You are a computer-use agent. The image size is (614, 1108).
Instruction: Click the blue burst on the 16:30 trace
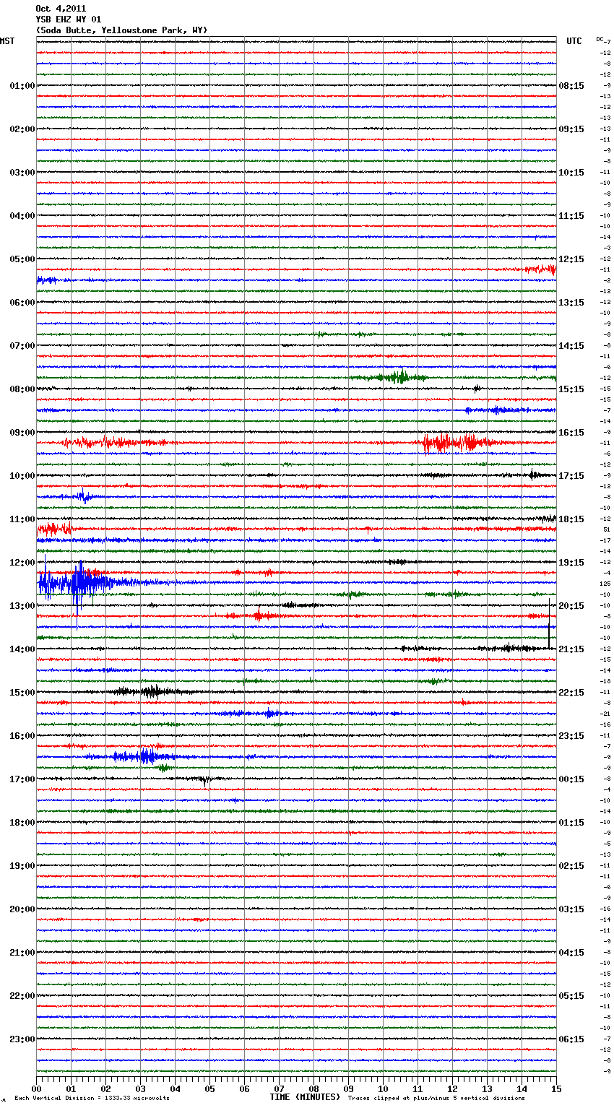tap(139, 756)
